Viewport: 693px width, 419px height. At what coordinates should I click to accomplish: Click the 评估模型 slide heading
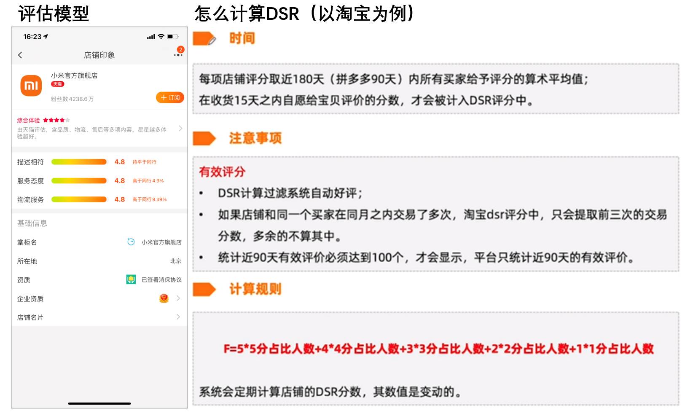(54, 13)
